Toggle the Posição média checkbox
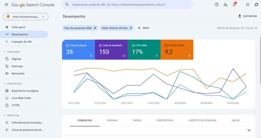 pos(166,45)
